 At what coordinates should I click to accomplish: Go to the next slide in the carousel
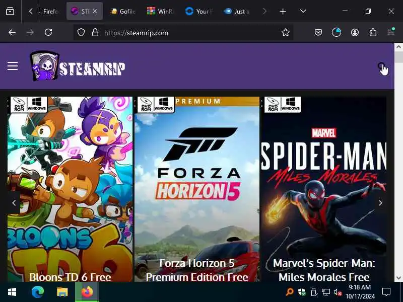[x=380, y=203]
